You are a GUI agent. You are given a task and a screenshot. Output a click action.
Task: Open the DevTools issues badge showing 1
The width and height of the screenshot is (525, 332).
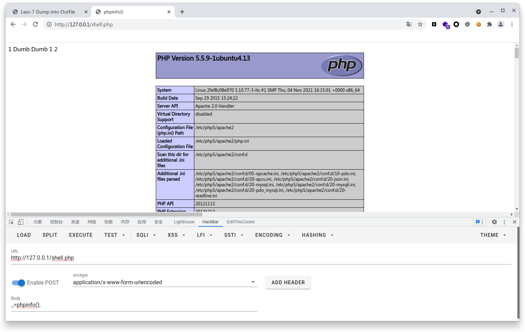pyautogui.click(x=480, y=222)
